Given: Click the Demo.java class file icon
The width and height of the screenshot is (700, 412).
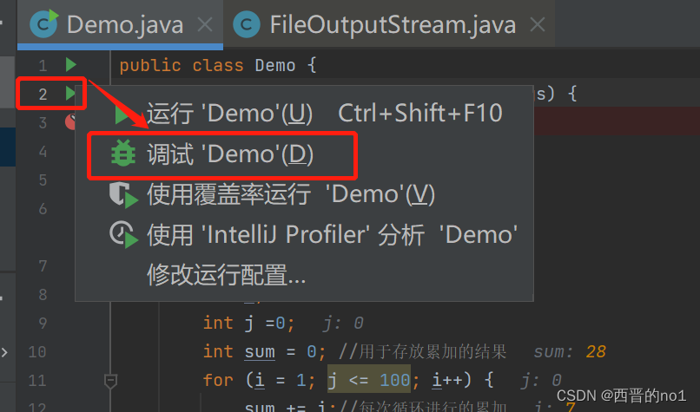Looking at the screenshot, I should click(x=43, y=23).
